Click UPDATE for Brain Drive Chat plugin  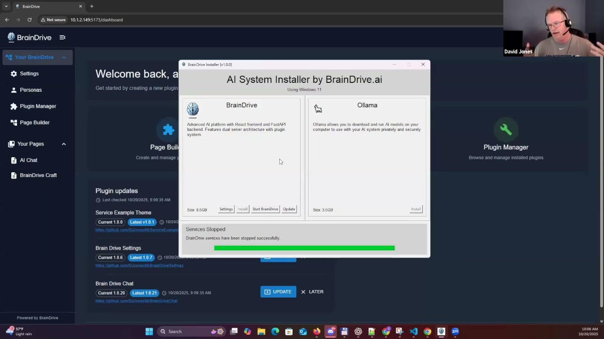tap(278, 292)
